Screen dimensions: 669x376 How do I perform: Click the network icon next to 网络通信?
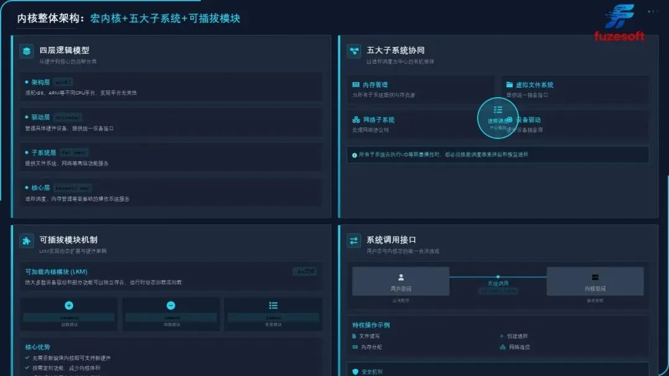tap(502, 347)
